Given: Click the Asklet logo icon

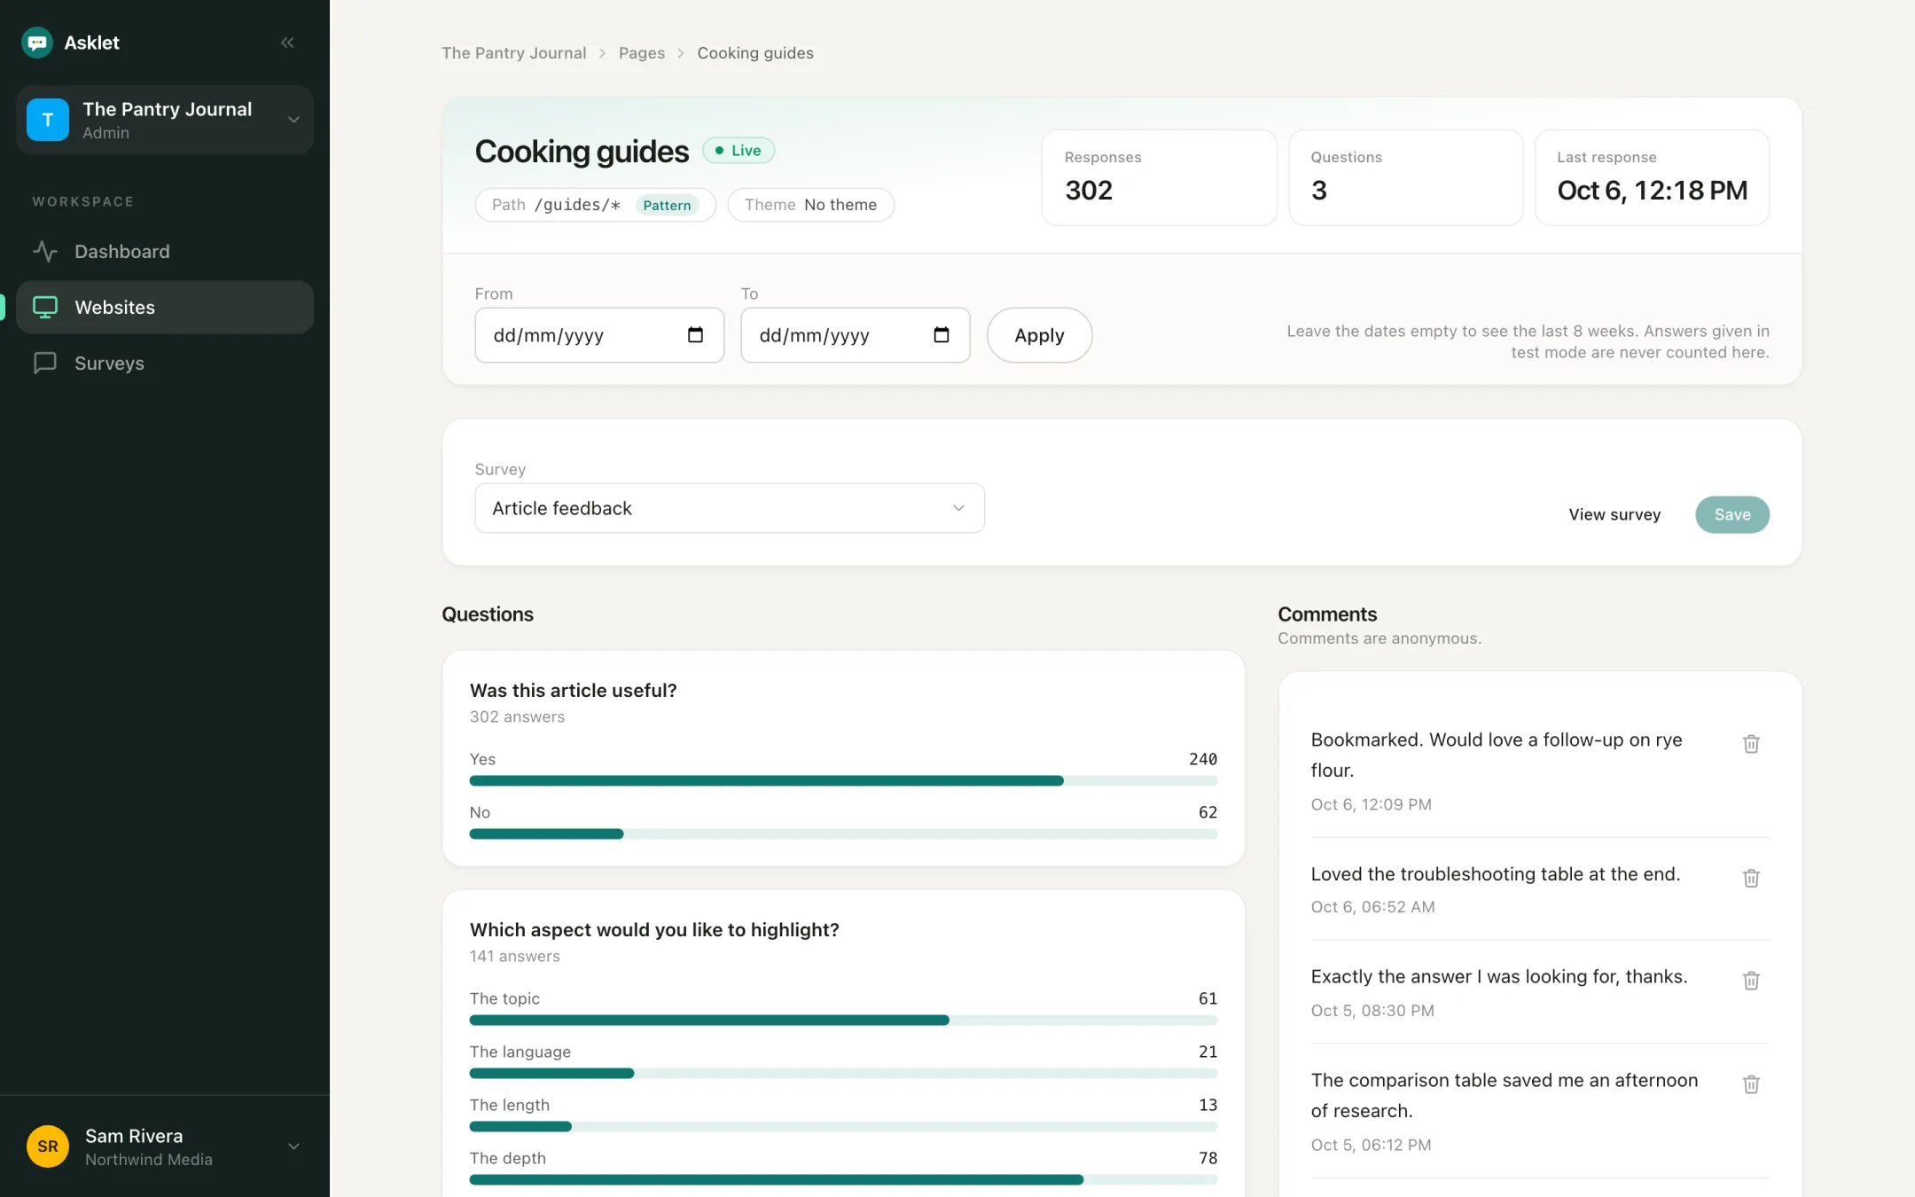Looking at the screenshot, I should click(x=37, y=43).
